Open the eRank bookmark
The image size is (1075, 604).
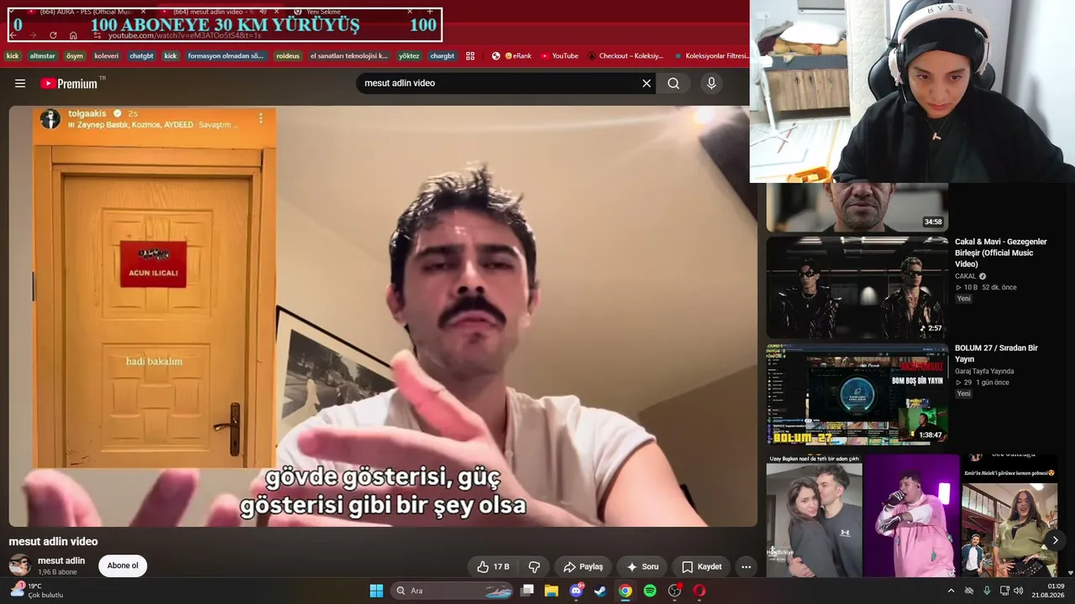pos(512,56)
